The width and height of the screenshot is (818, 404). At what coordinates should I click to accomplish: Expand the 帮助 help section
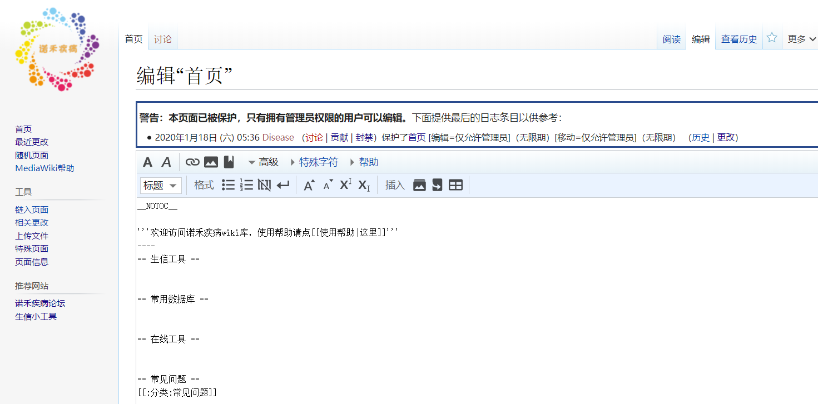[364, 162]
